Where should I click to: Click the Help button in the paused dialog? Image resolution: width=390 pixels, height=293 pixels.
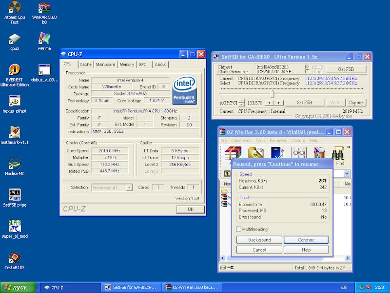(x=306, y=250)
